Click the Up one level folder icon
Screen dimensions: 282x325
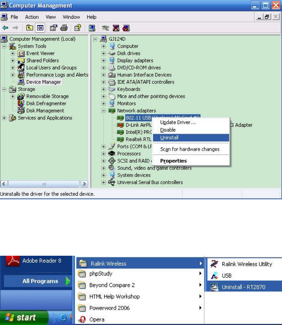(30, 28)
